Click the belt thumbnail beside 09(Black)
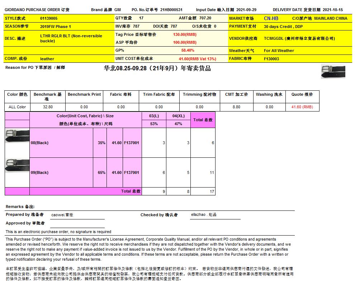Screen dimensions: 355x289 click(x=17, y=165)
